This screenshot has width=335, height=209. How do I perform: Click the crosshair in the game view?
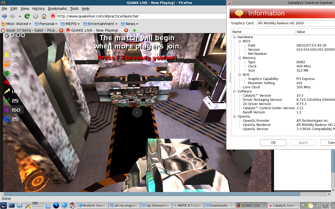(137, 112)
